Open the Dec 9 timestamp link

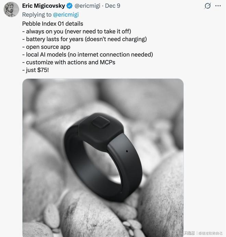pos(112,6)
